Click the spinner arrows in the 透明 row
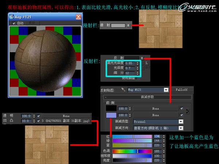 coord(34,116)
